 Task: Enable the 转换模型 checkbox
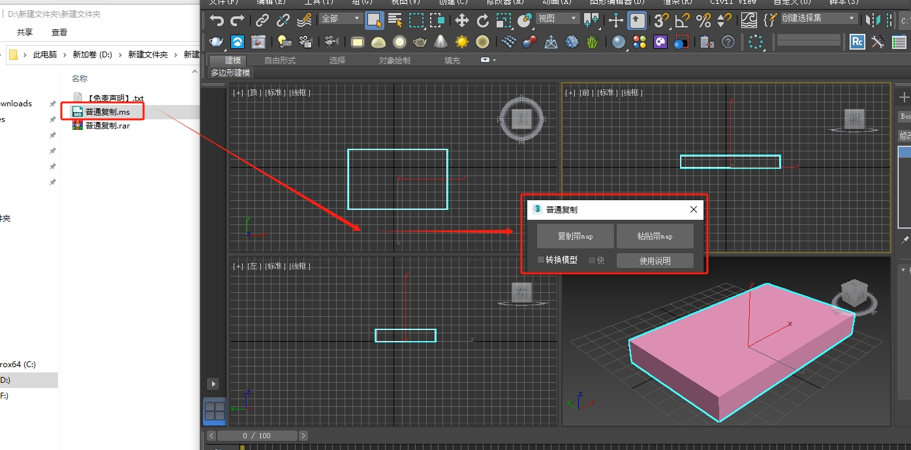coord(541,260)
